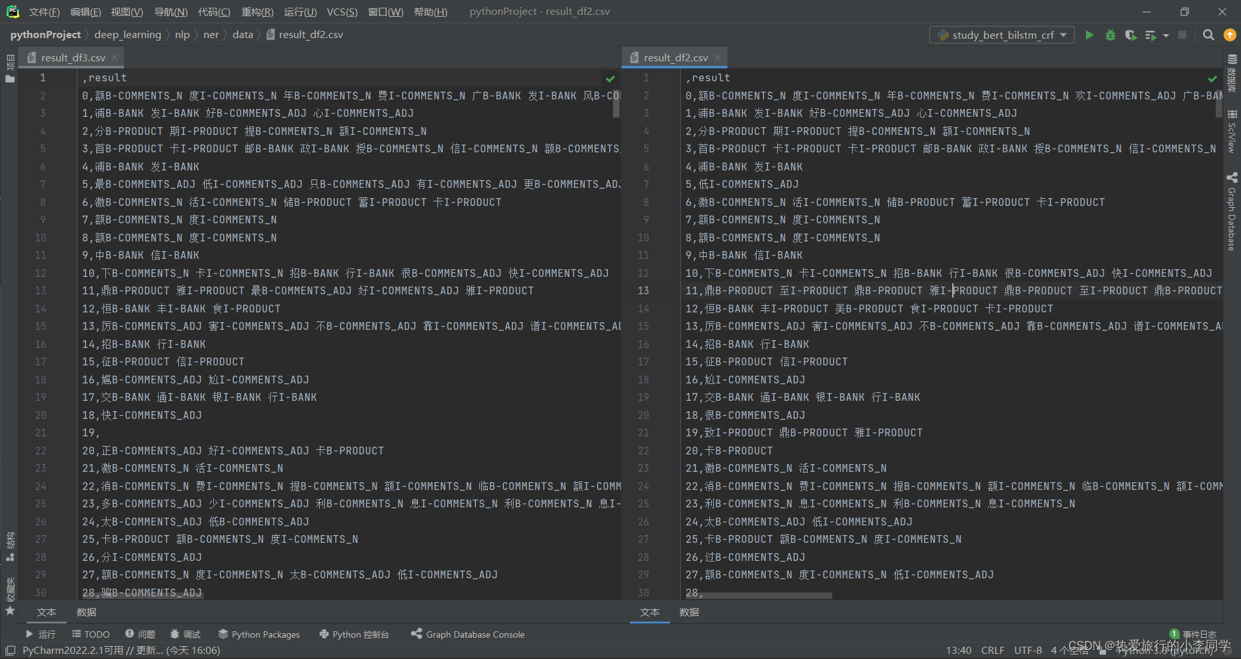
Task: Open the 问题 tool window
Action: coord(140,634)
